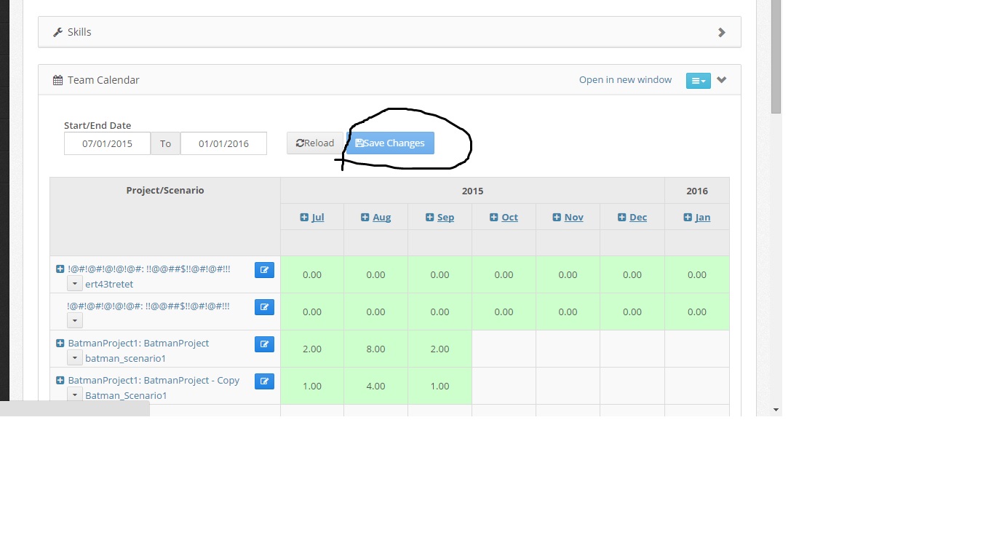994x559 pixels.
Task: Open Team Calendar in new window
Action: (625, 80)
